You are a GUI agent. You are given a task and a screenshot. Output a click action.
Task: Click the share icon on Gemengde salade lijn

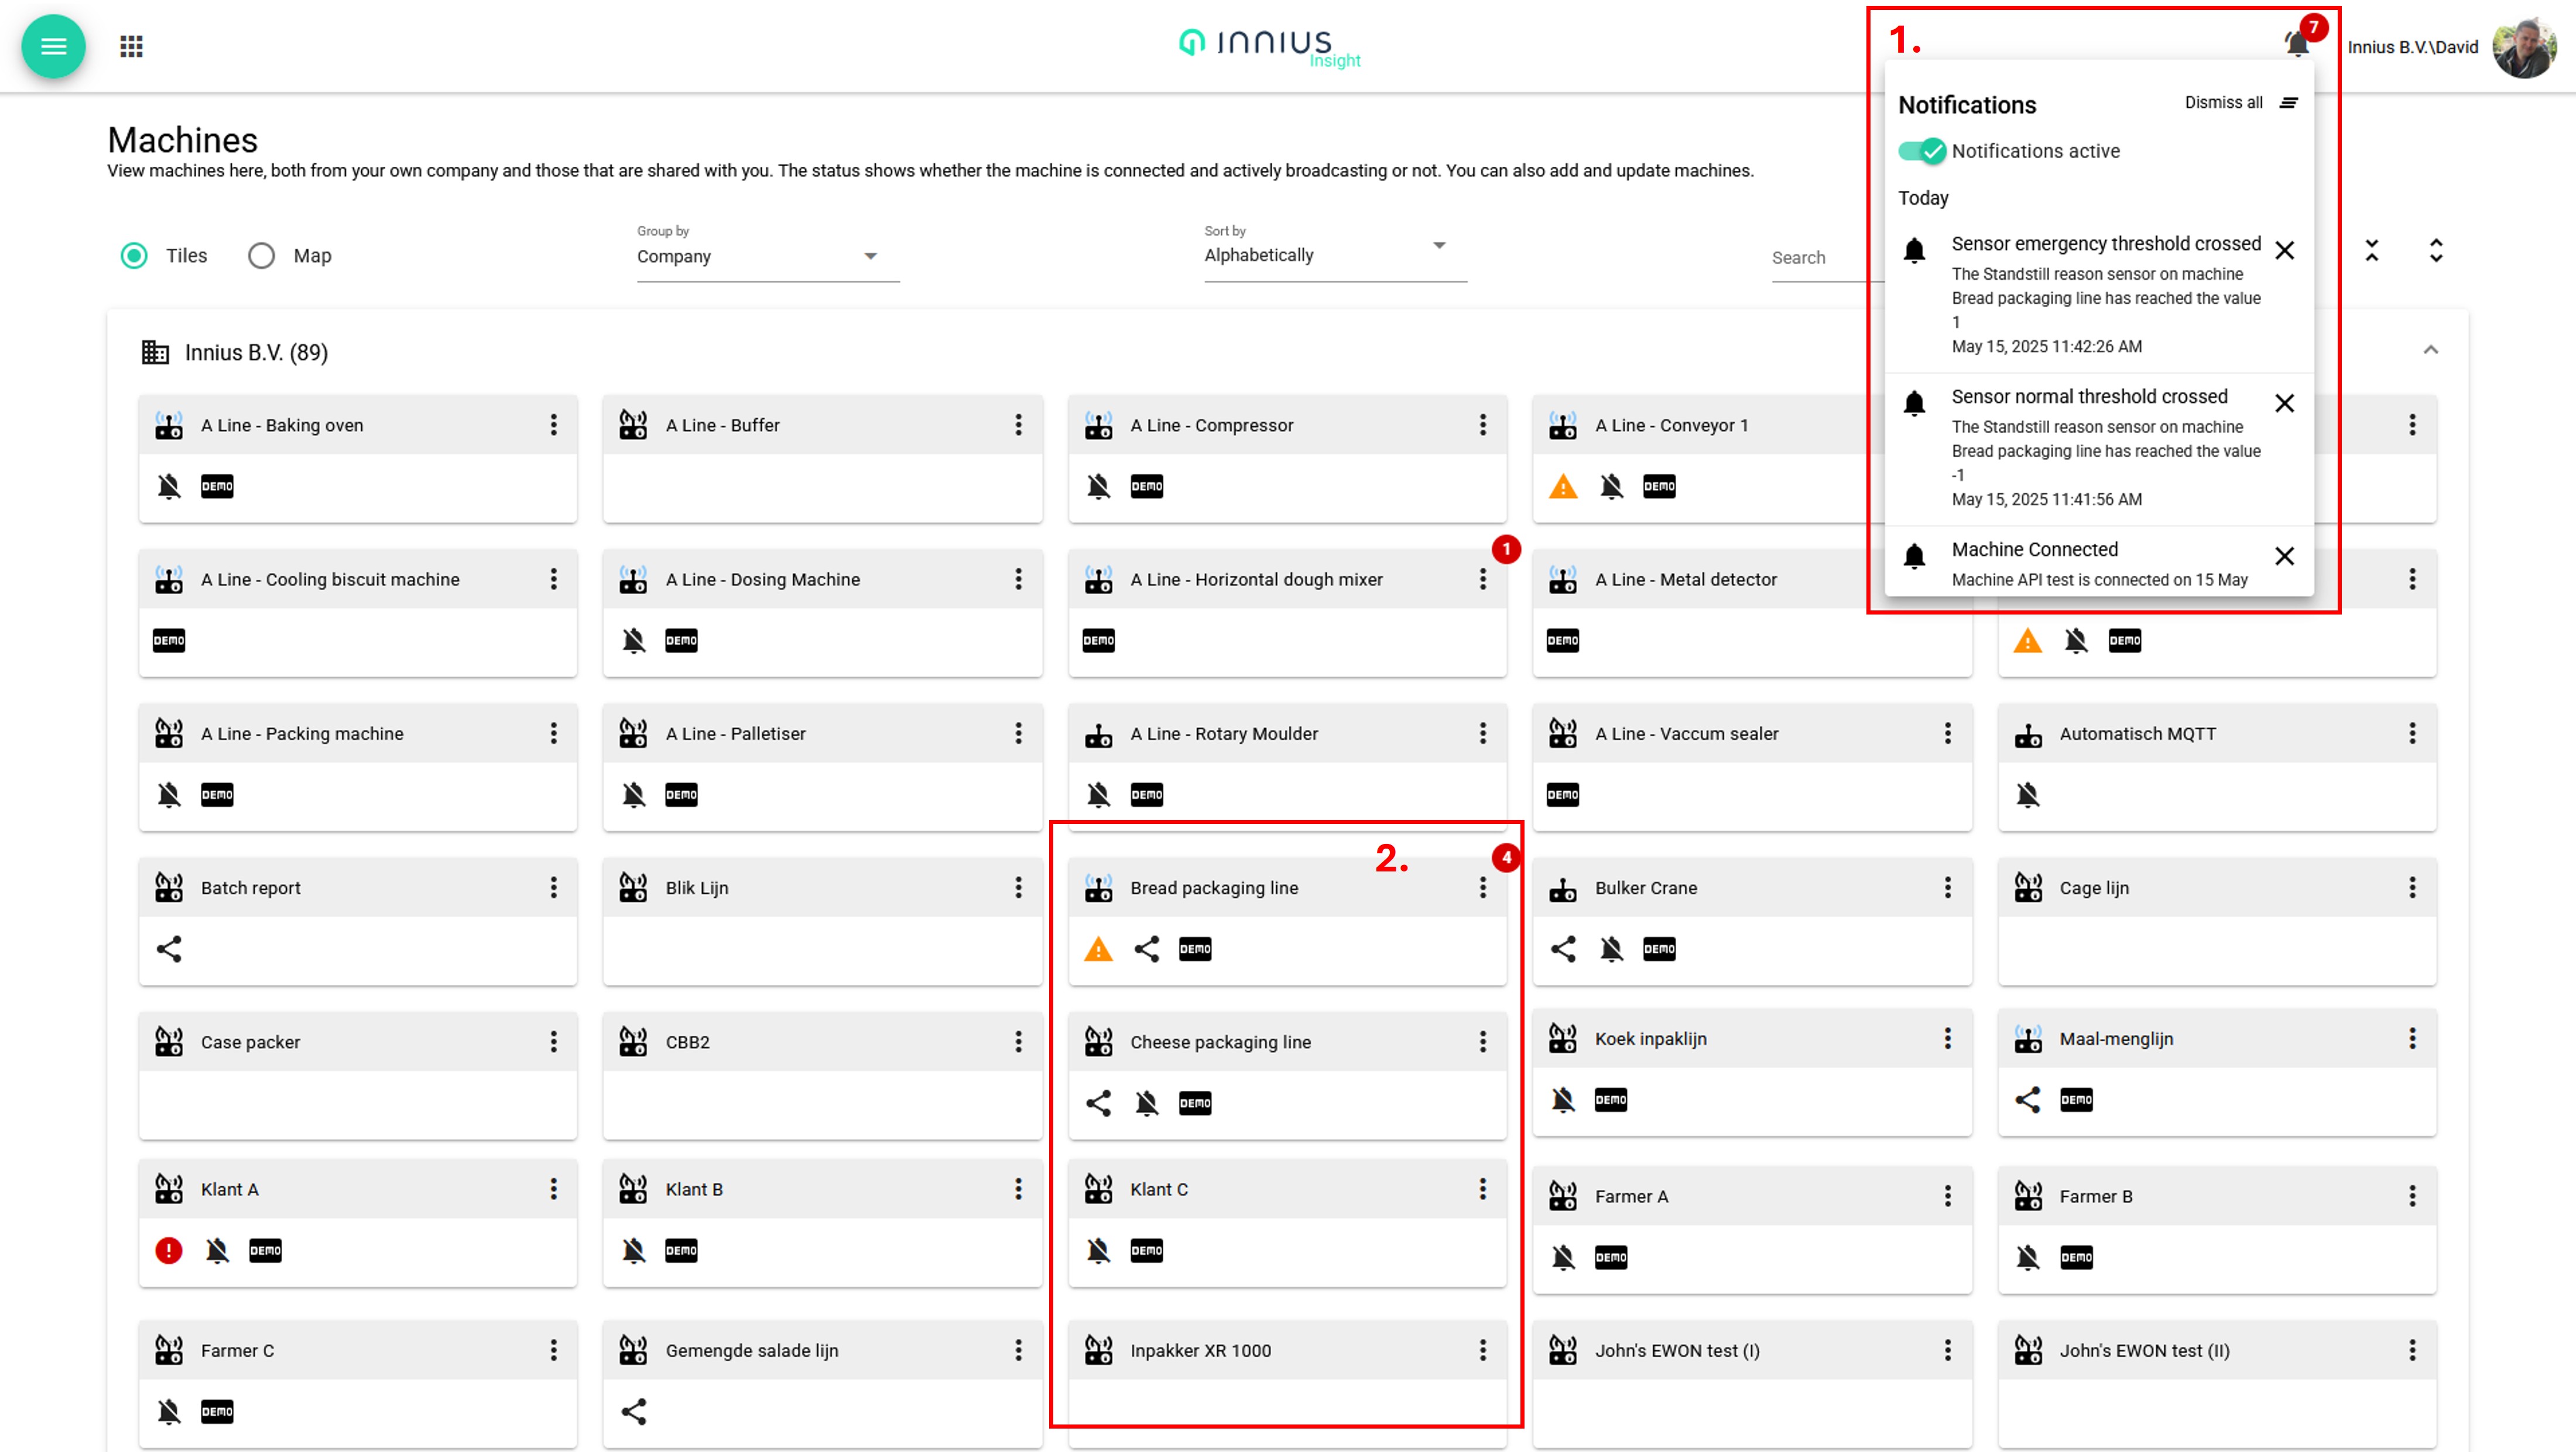click(x=634, y=1411)
